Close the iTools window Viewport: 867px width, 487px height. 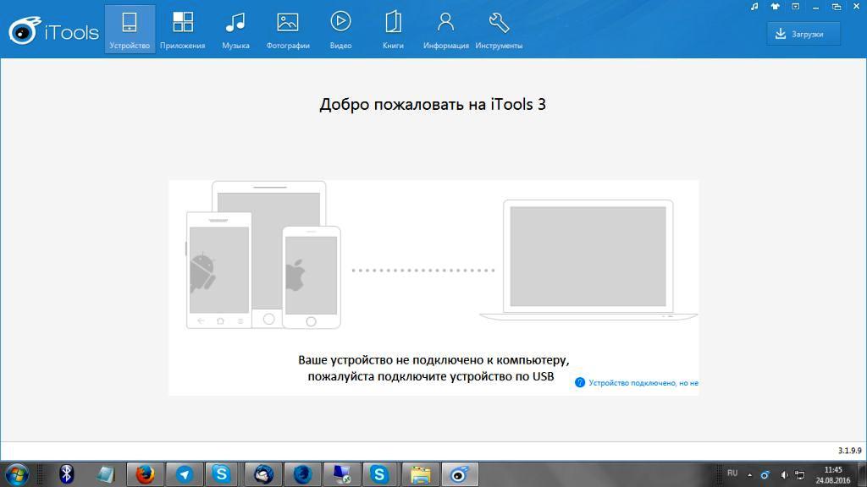(x=857, y=7)
